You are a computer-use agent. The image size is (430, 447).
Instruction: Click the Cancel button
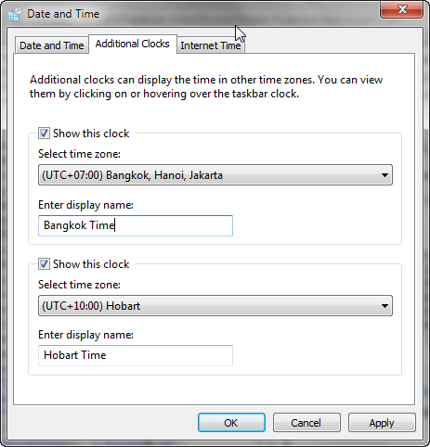[306, 423]
